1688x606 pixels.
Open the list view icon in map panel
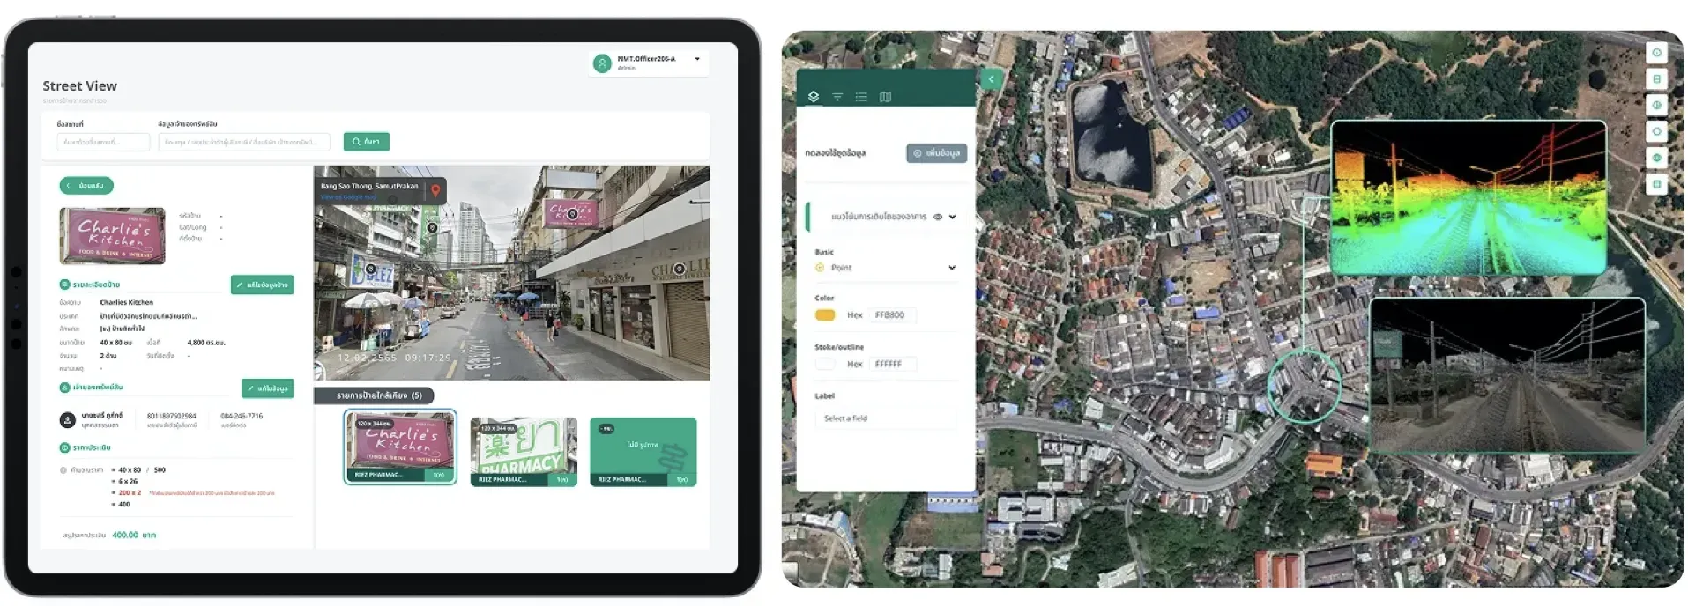(861, 97)
